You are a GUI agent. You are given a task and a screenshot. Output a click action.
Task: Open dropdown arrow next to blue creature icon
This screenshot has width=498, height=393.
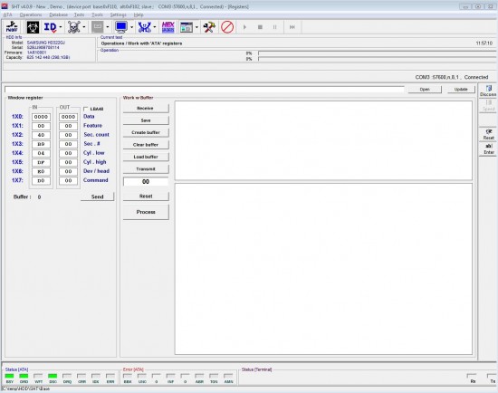pyautogui.click(x=155, y=27)
